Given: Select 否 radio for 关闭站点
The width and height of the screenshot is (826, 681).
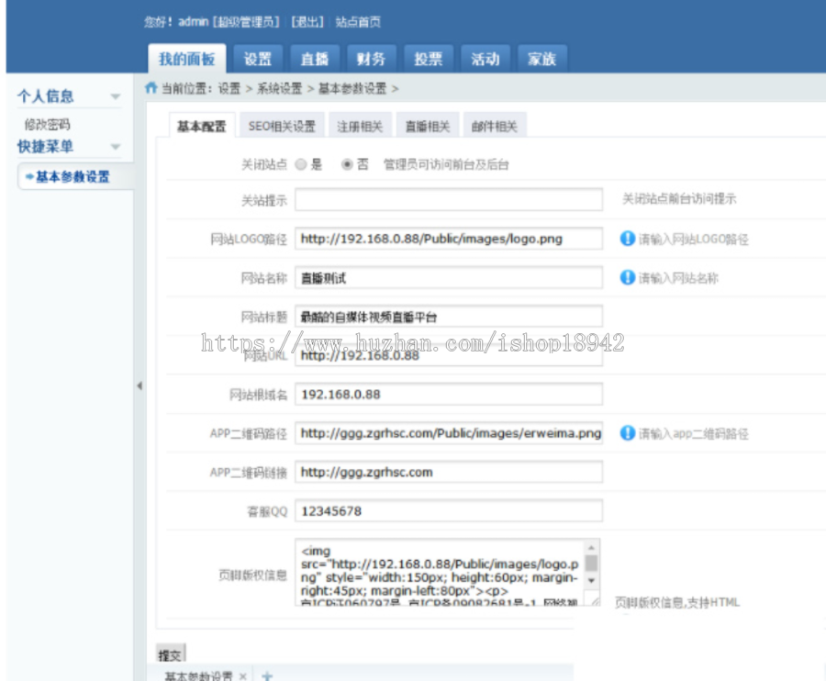Looking at the screenshot, I should 347,164.
